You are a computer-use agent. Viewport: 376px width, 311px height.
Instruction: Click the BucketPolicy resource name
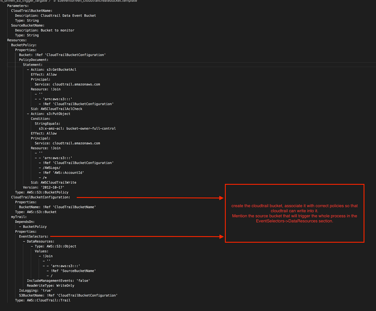[x=24, y=45]
